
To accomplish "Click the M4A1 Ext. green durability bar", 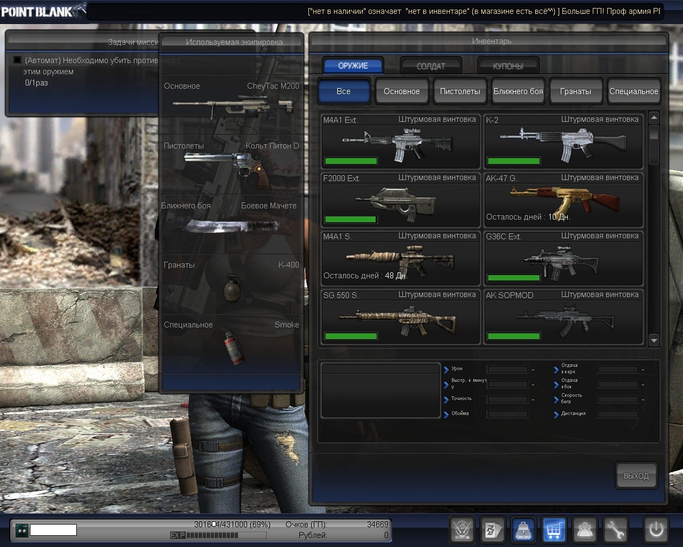I will click(351, 161).
